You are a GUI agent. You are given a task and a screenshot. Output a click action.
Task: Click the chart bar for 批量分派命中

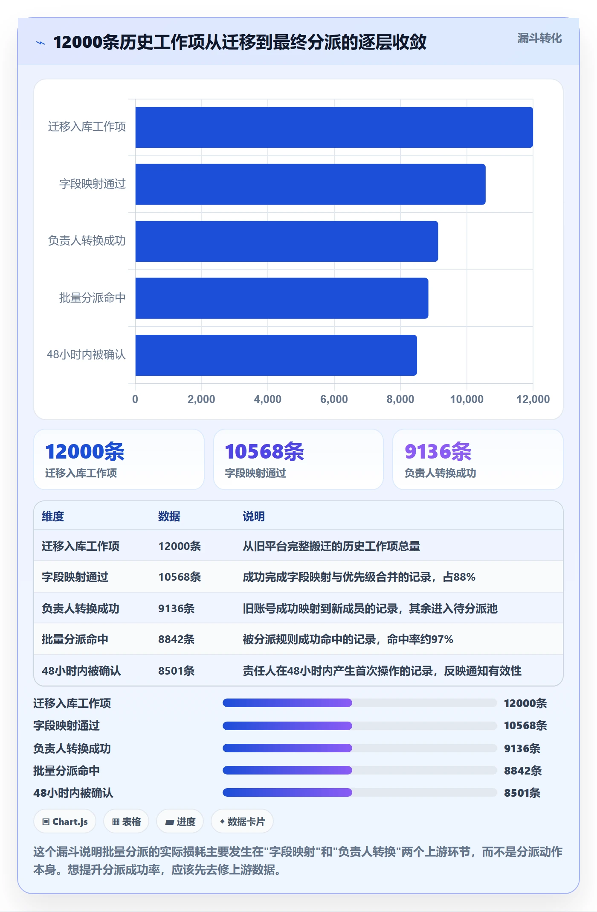[282, 298]
